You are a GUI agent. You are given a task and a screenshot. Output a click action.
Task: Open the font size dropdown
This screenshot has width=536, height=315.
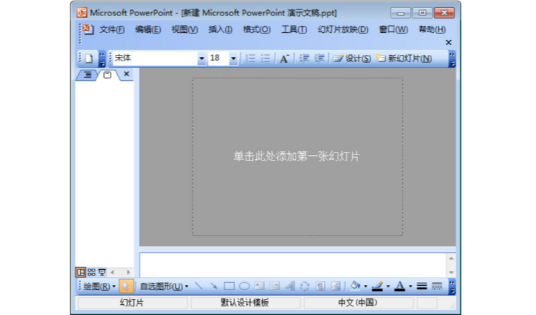(233, 58)
